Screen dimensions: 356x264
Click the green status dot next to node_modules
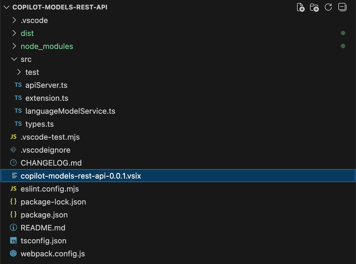click(x=343, y=46)
